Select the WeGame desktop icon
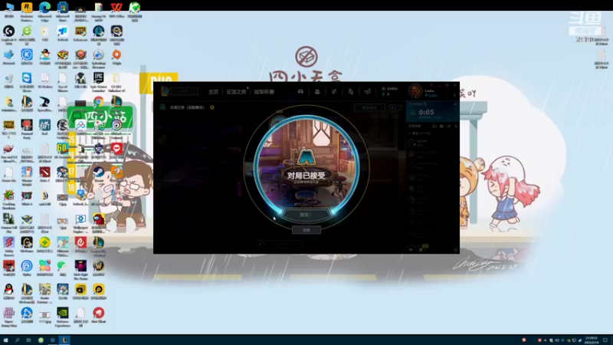The height and width of the screenshot is (345, 613). (27, 245)
